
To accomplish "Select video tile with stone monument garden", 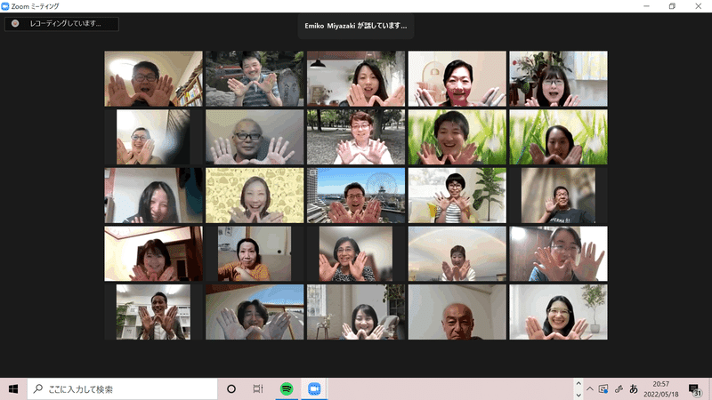I will pyautogui.click(x=255, y=78).
